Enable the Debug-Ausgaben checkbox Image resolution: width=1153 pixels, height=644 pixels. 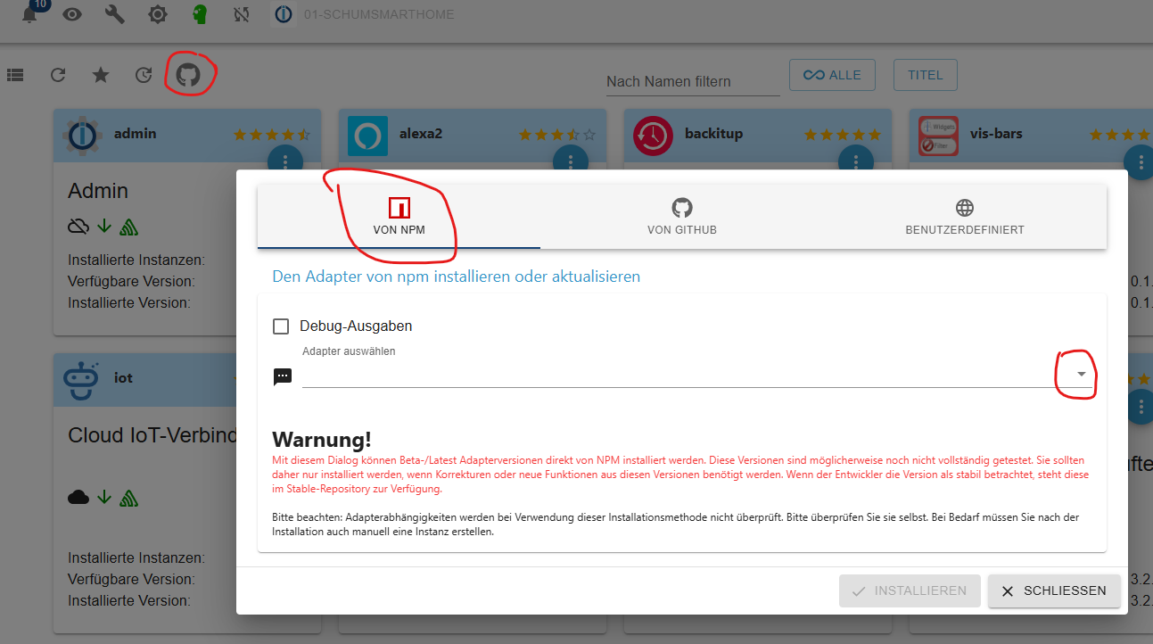[281, 326]
